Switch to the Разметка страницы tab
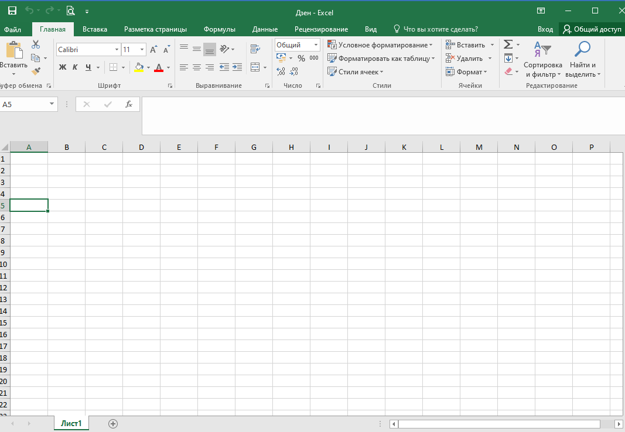Viewport: 625px width, 432px height. pos(155,29)
